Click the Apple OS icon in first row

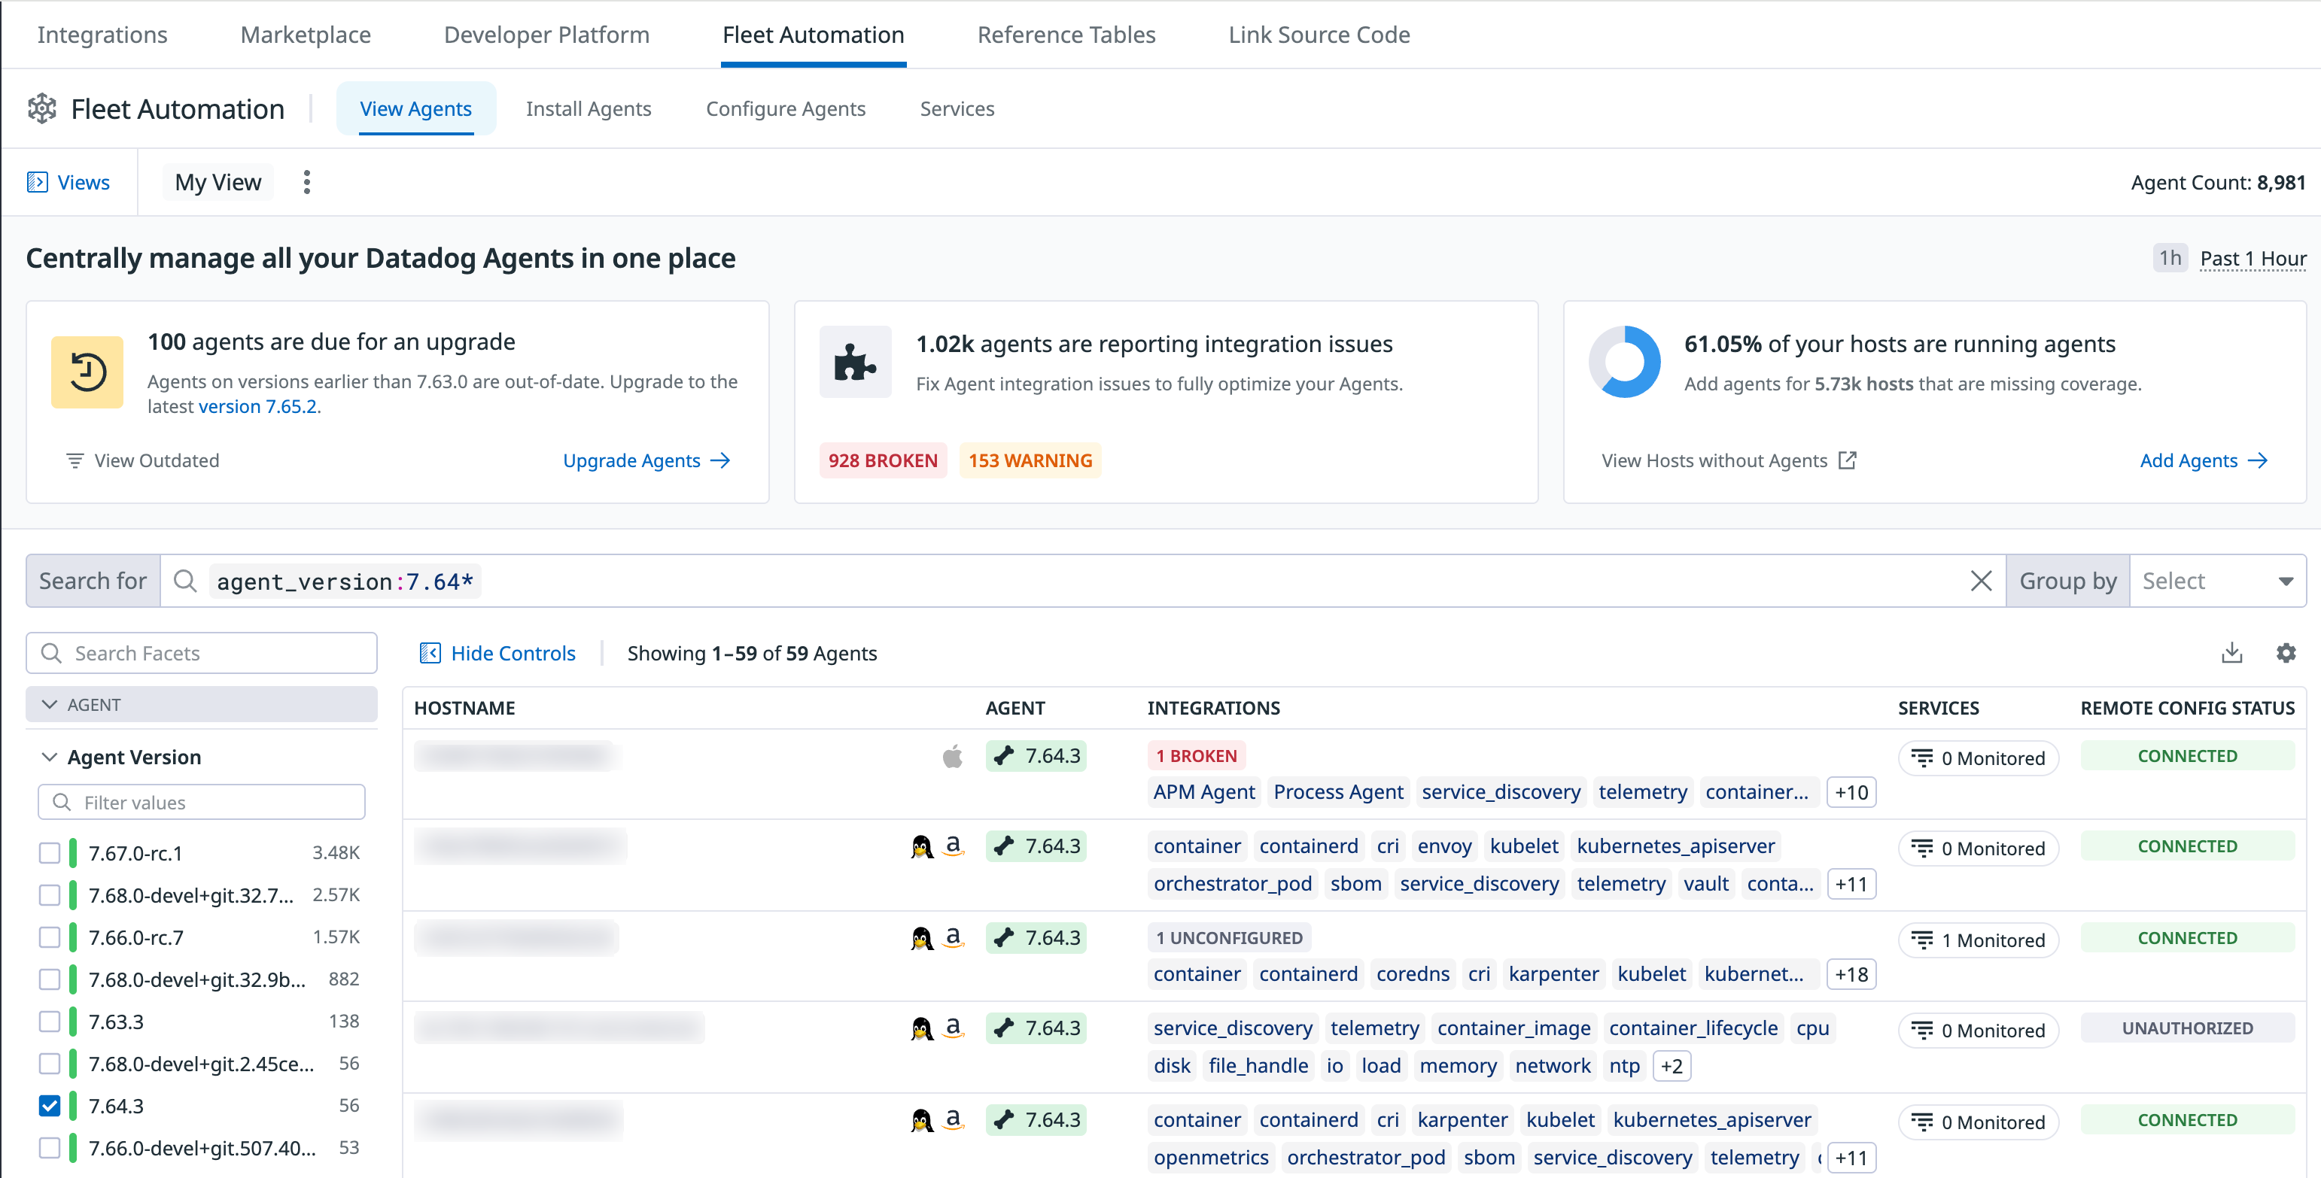pos(952,757)
